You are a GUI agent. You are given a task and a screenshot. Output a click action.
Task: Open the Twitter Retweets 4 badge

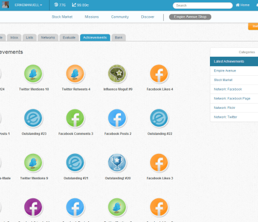click(75, 73)
